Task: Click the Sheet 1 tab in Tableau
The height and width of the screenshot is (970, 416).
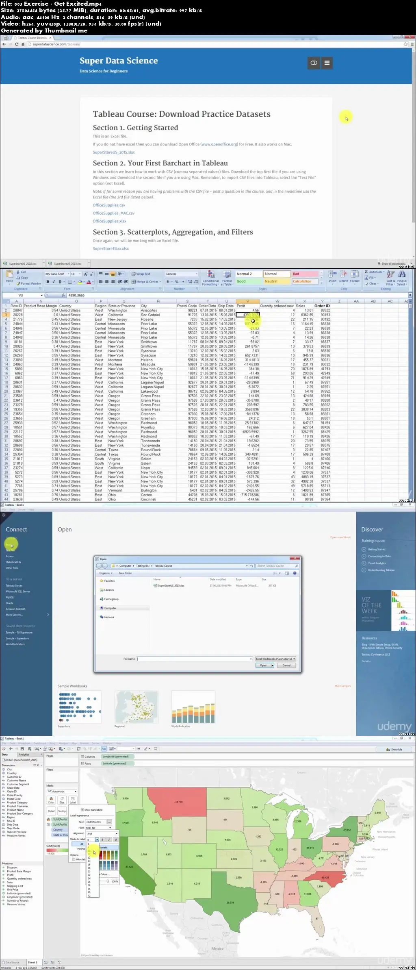Action: (x=32, y=962)
